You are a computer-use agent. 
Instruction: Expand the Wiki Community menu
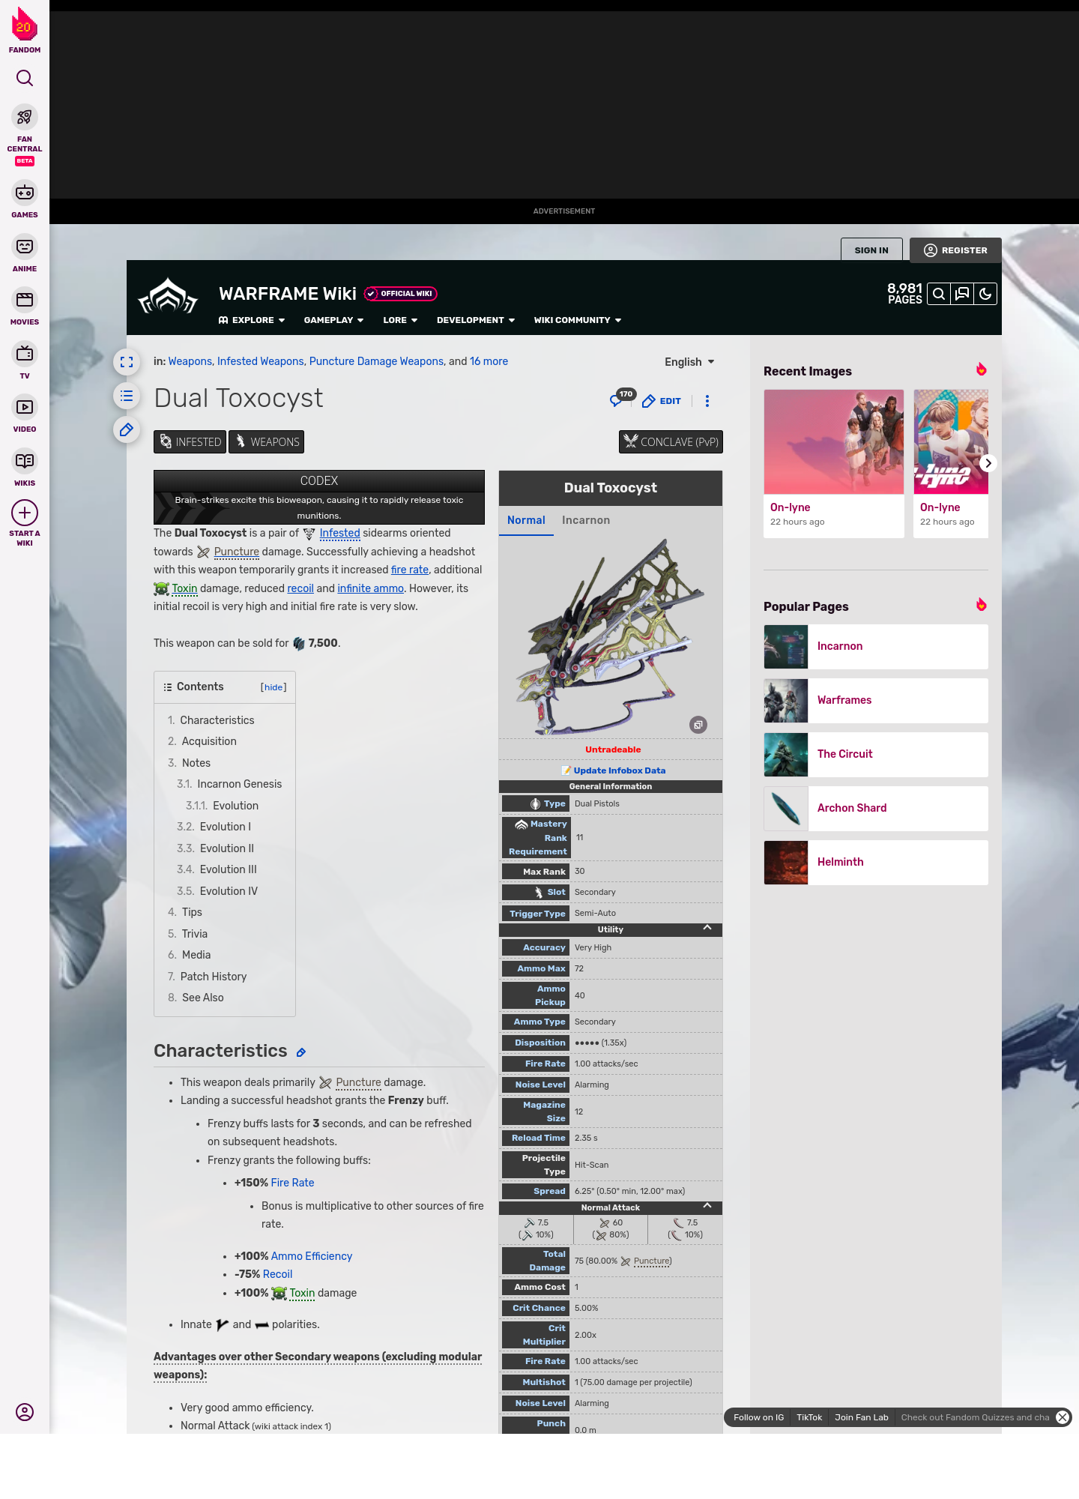[578, 320]
